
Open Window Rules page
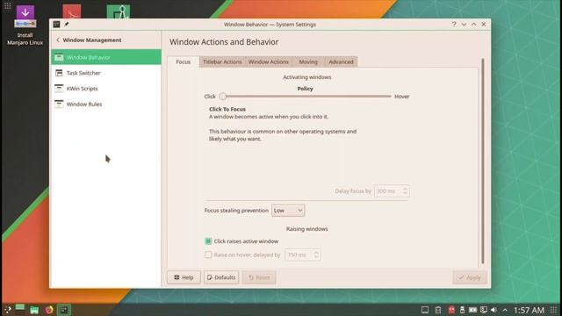[x=105, y=104]
